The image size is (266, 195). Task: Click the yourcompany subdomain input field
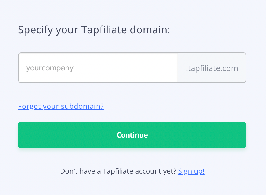tap(98, 68)
